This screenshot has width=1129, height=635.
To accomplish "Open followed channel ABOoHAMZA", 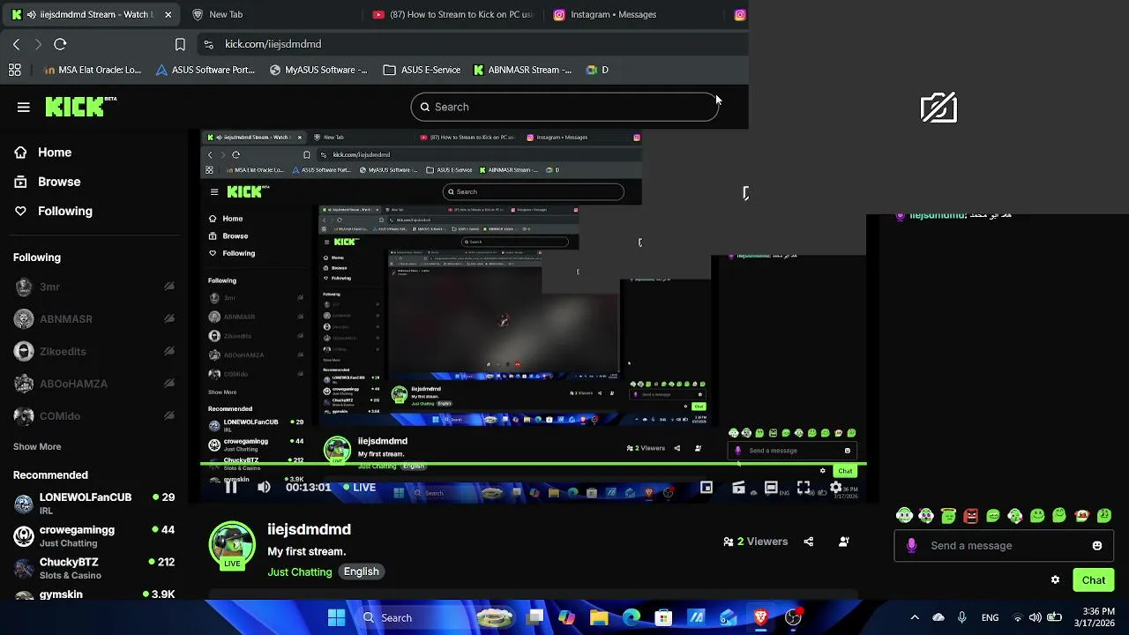I will [94, 384].
